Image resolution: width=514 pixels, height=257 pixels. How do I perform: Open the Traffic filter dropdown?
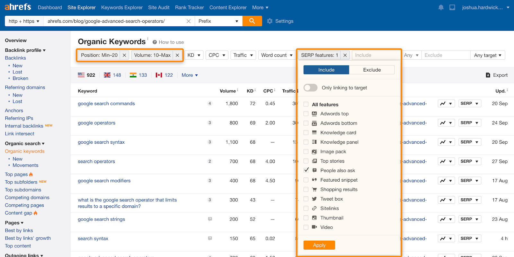coord(243,55)
